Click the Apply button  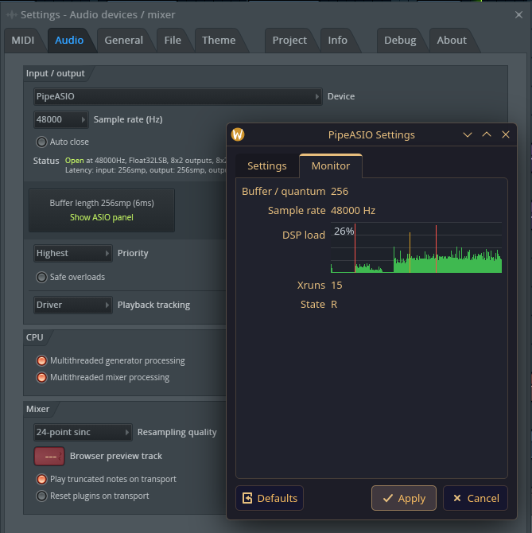(404, 498)
